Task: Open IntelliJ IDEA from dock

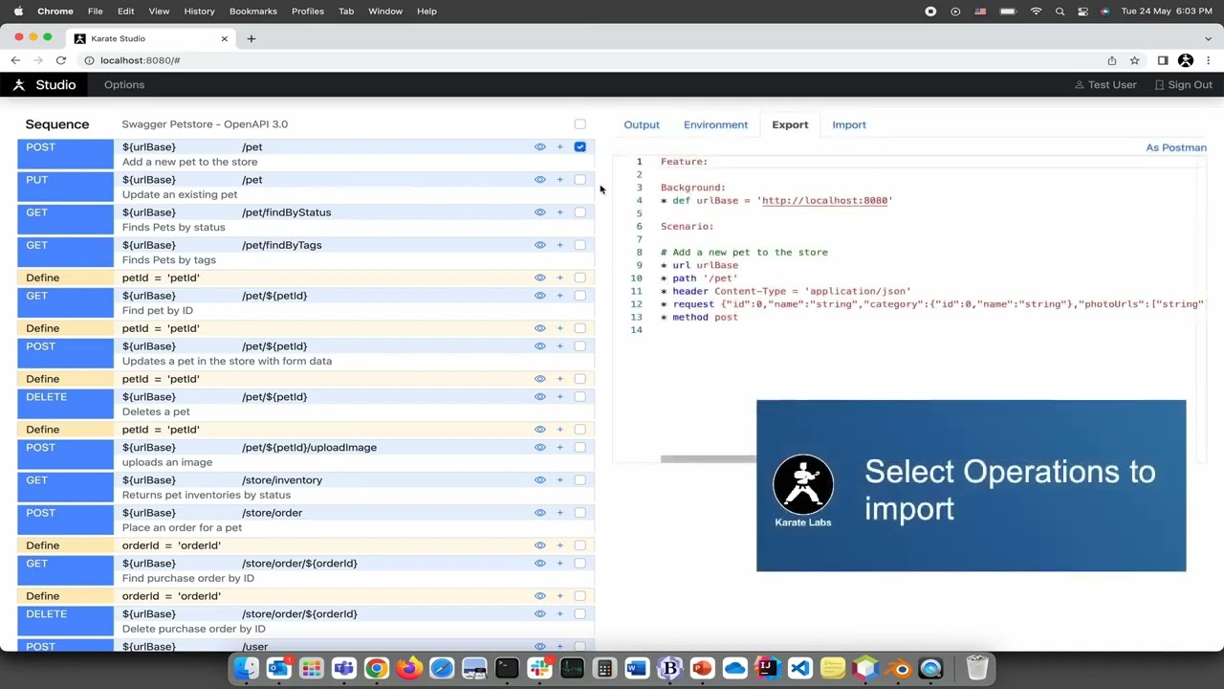Action: click(767, 668)
